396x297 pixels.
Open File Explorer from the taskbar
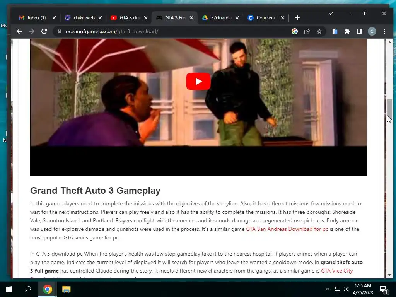[66, 289]
